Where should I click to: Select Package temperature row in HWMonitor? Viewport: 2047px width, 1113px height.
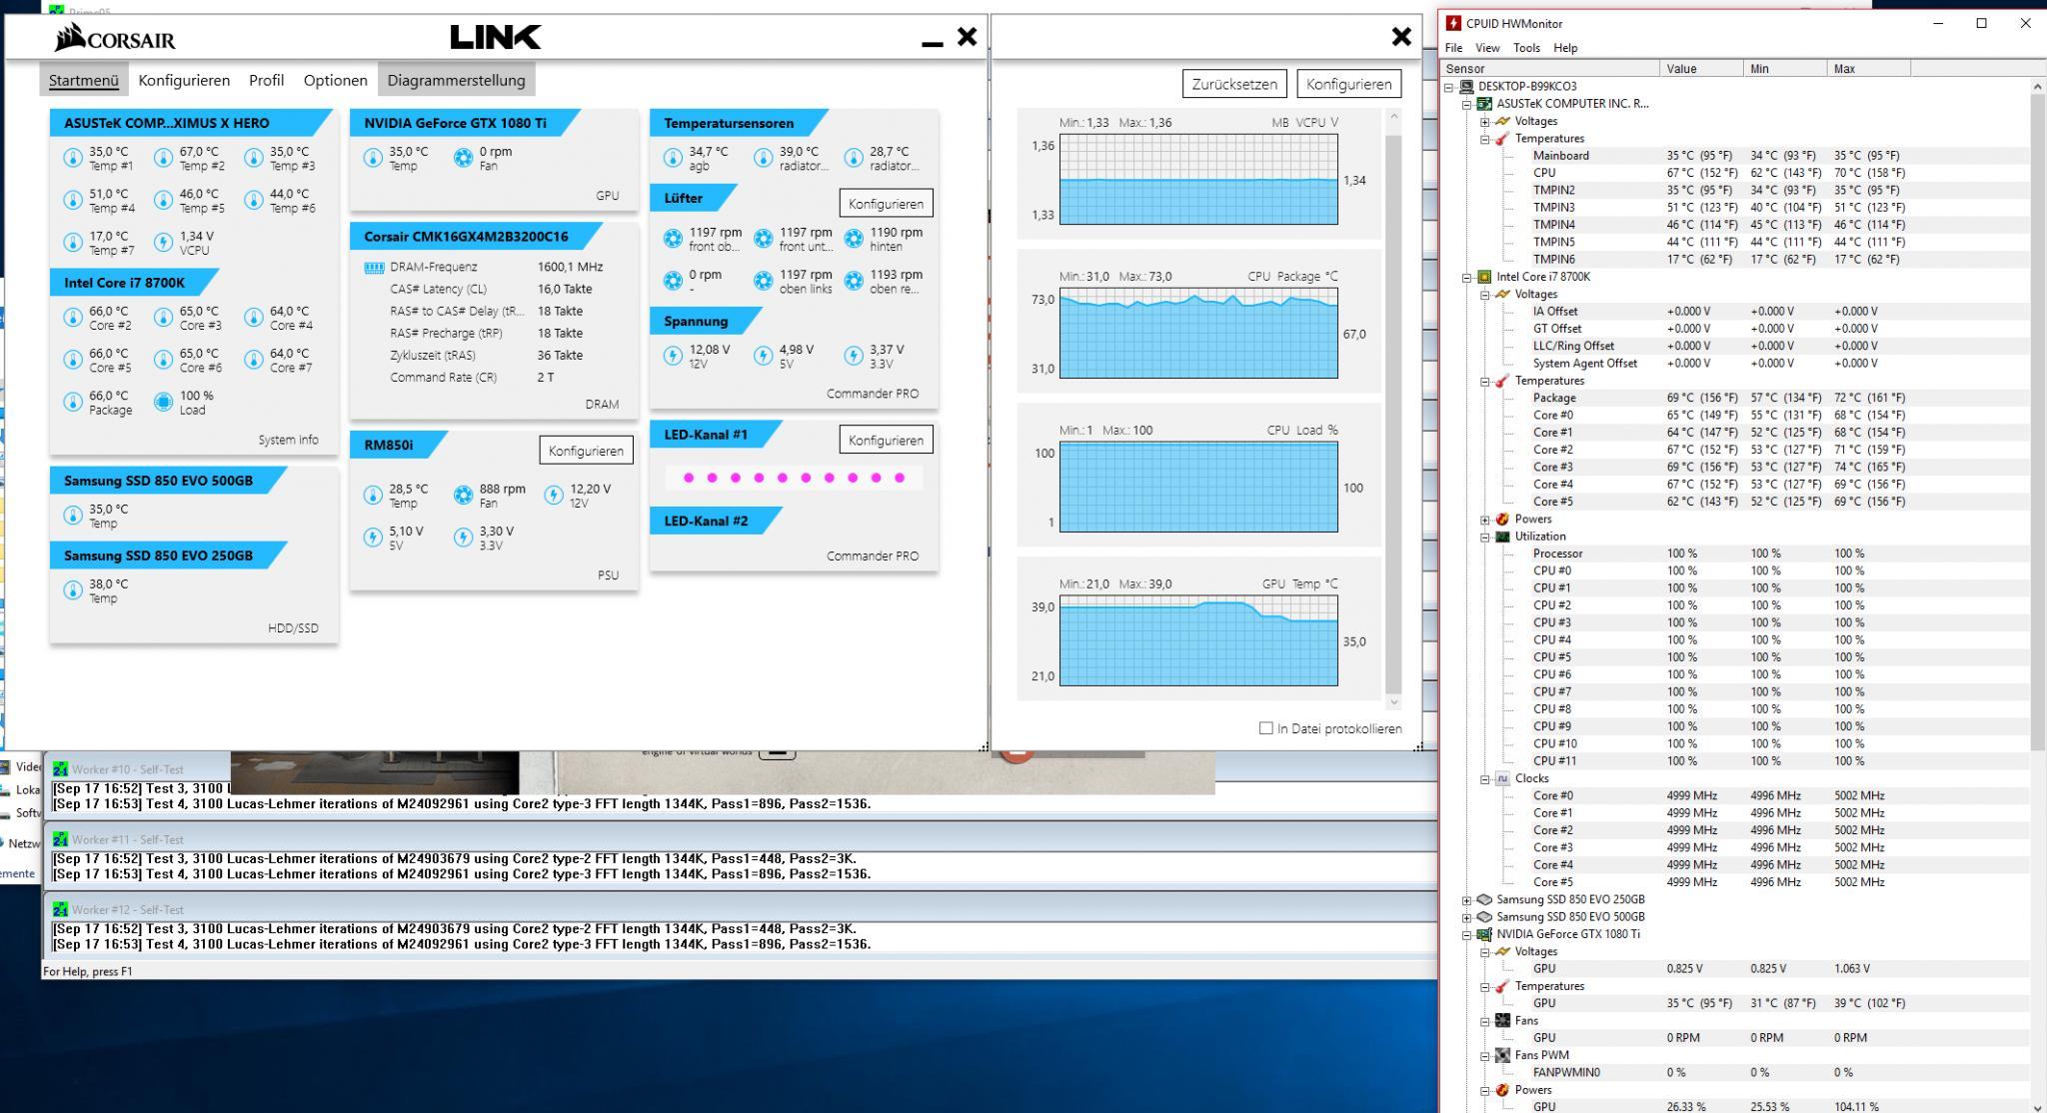[x=1737, y=398]
